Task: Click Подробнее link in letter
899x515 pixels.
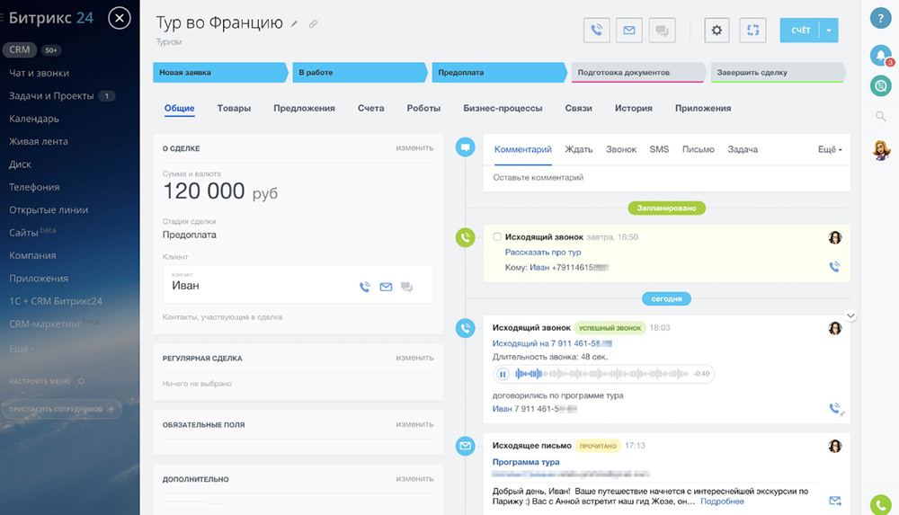Action: coord(722,502)
